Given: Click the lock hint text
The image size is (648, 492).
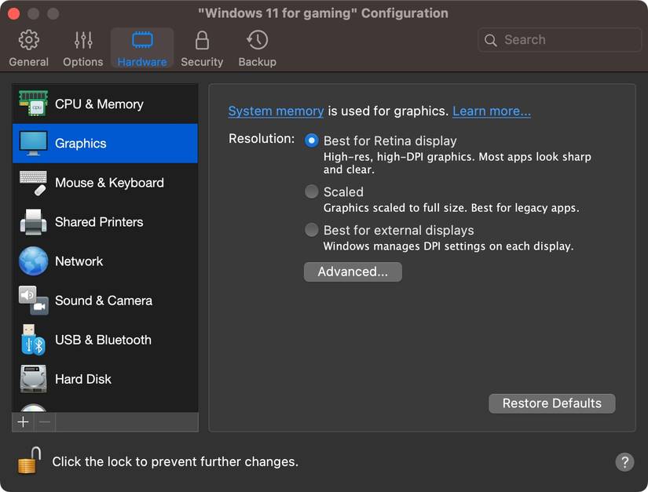Looking at the screenshot, I should coord(175,461).
